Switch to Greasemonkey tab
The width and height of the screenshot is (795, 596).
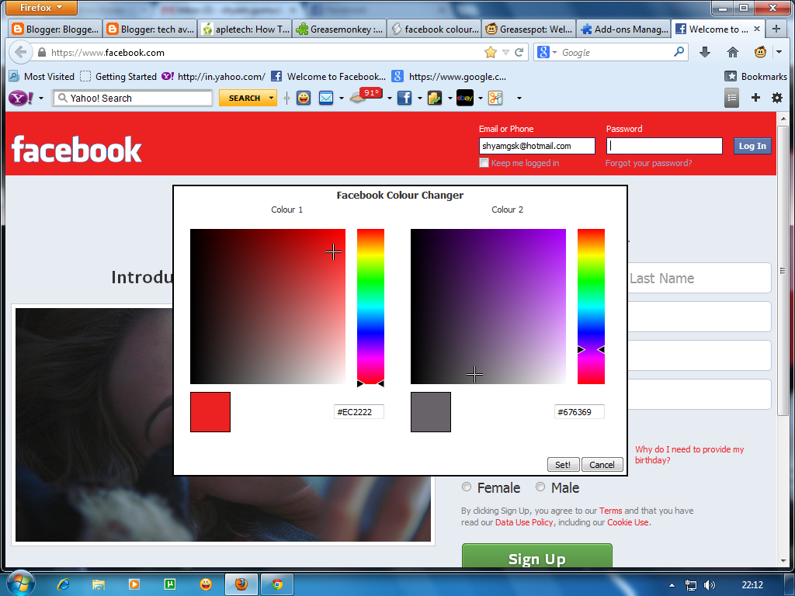click(x=339, y=29)
